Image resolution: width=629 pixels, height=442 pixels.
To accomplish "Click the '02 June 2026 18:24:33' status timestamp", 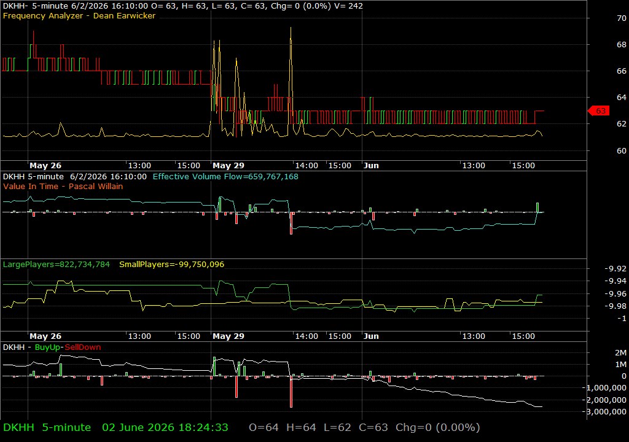I will click(x=165, y=427).
